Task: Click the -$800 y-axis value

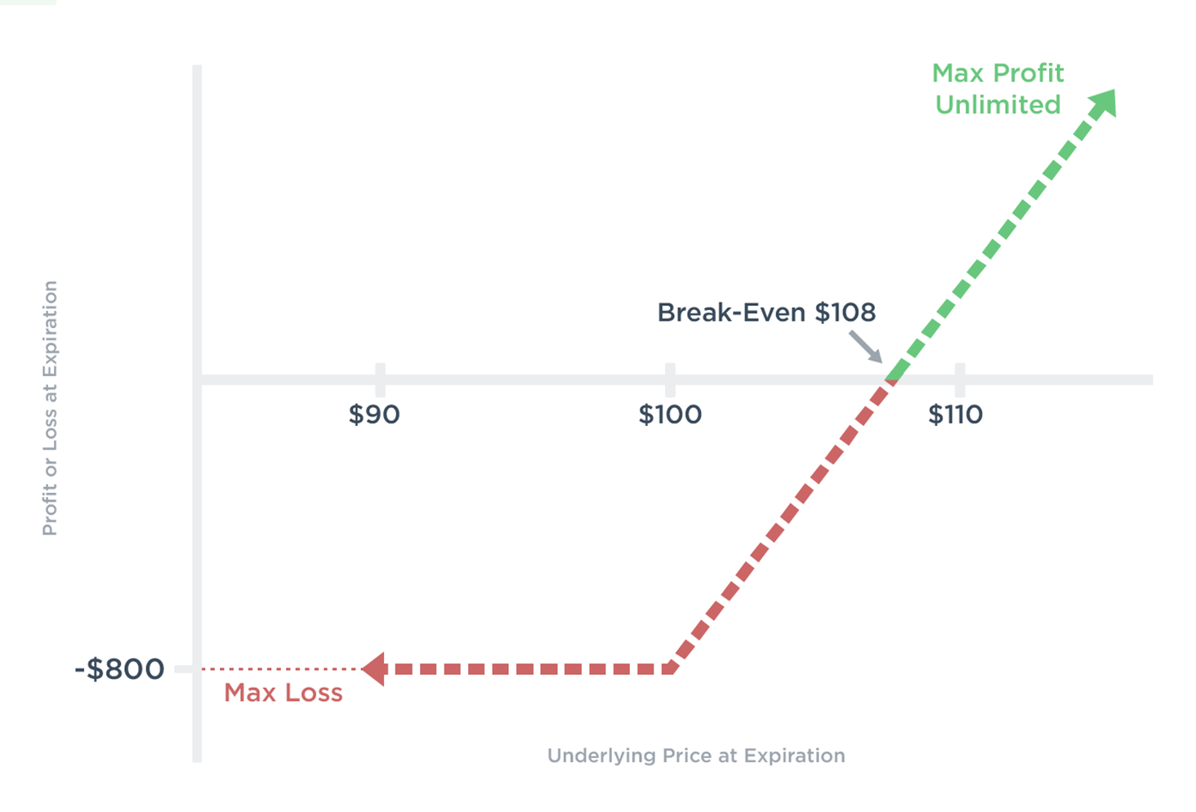Action: [119, 669]
